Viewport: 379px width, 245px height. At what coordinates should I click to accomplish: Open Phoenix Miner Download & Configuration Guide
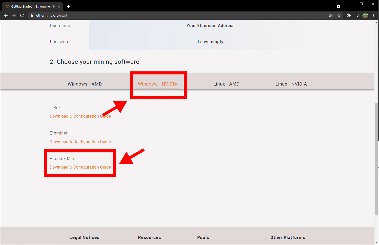(x=80, y=167)
